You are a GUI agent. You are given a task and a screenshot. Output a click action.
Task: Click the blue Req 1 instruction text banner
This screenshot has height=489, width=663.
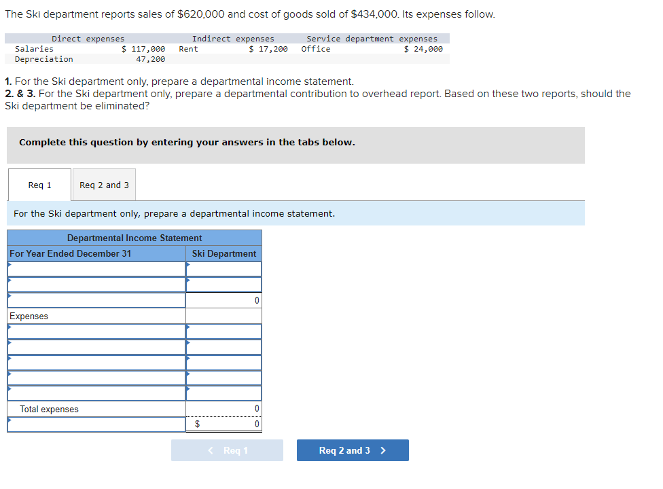[295, 213]
